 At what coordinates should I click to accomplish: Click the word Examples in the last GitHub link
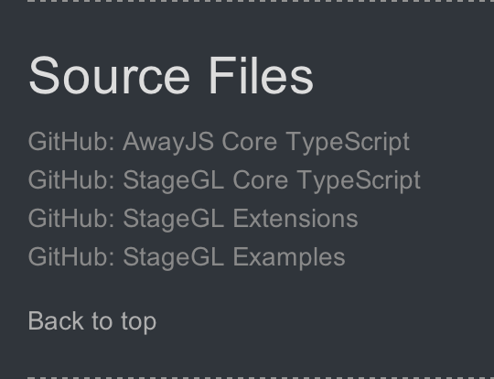click(289, 257)
